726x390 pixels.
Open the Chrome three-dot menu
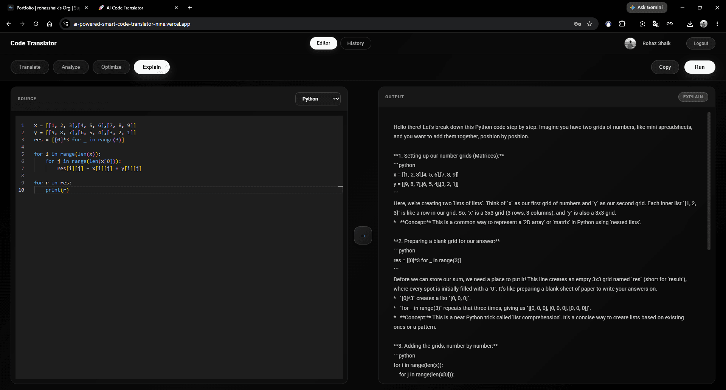717,24
